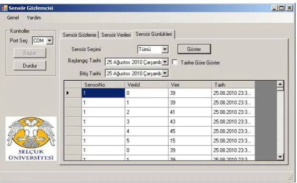Click Veri cell with value 43
Screen dimensions: 297x183
(190, 122)
